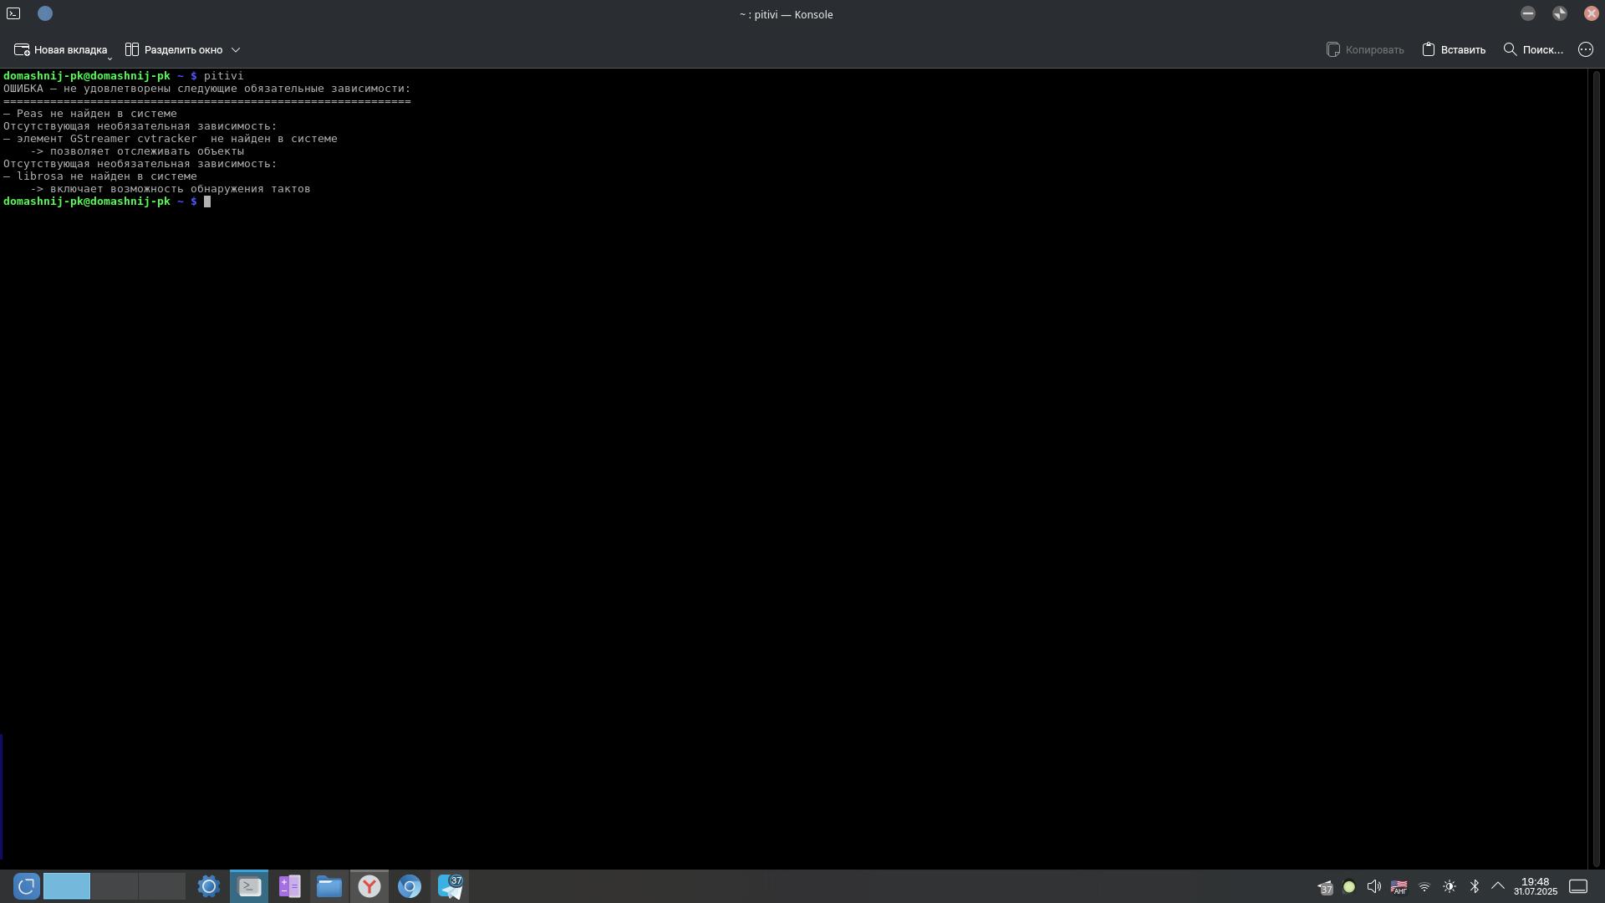This screenshot has width=1605, height=903.
Task: Open the volume speaker tray icon
Action: (1373, 887)
